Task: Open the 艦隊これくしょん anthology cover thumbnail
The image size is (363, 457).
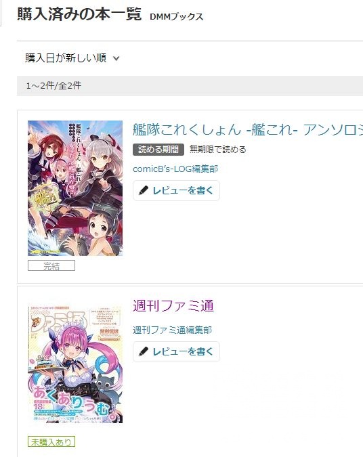Action: point(75,188)
